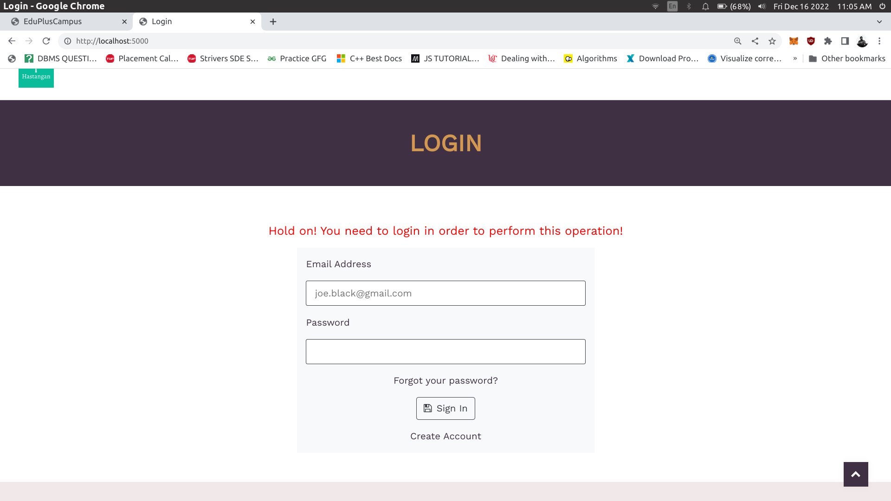Click the volume icon in system tray
The width and height of the screenshot is (891, 501).
point(761,6)
